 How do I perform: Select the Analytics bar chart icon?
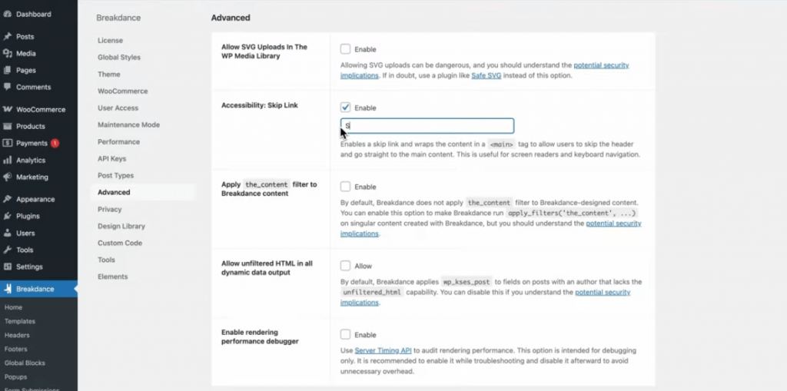[8, 161]
